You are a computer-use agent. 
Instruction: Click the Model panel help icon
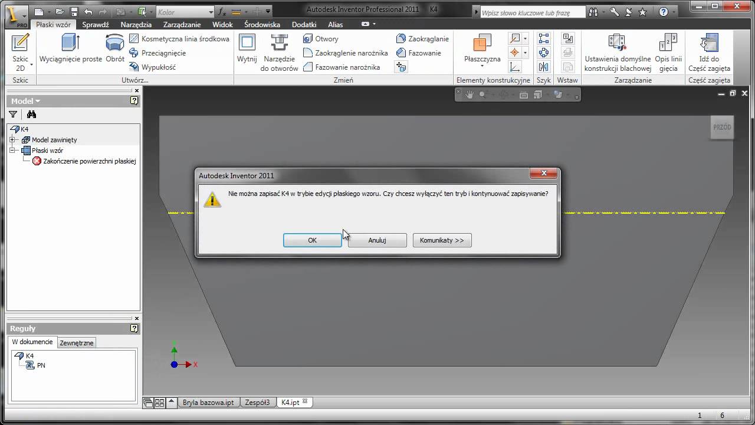134,101
